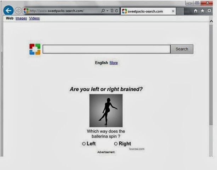
Task: Refresh the page with the reload icon
Action: coord(116,11)
